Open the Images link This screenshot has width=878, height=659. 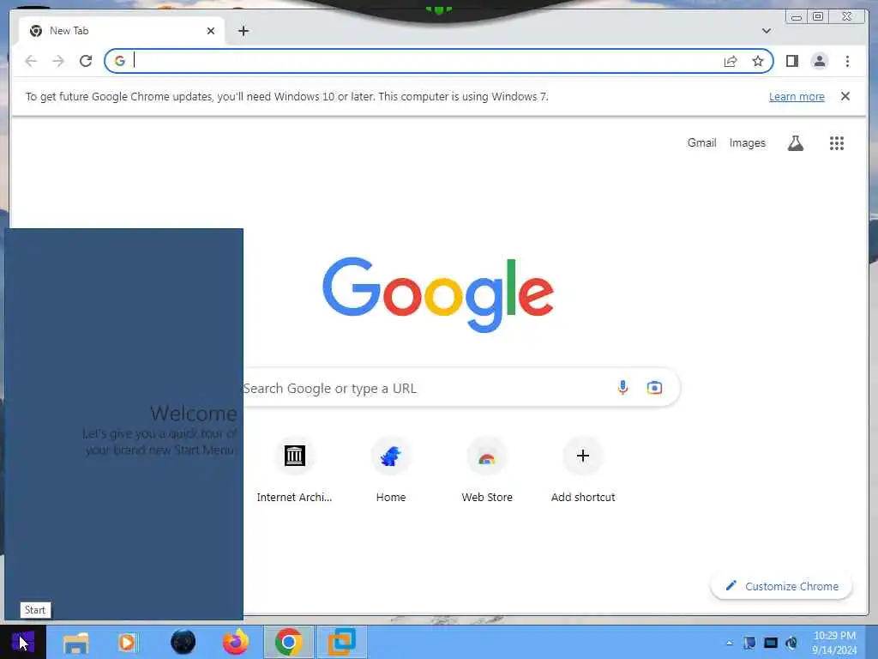[747, 143]
